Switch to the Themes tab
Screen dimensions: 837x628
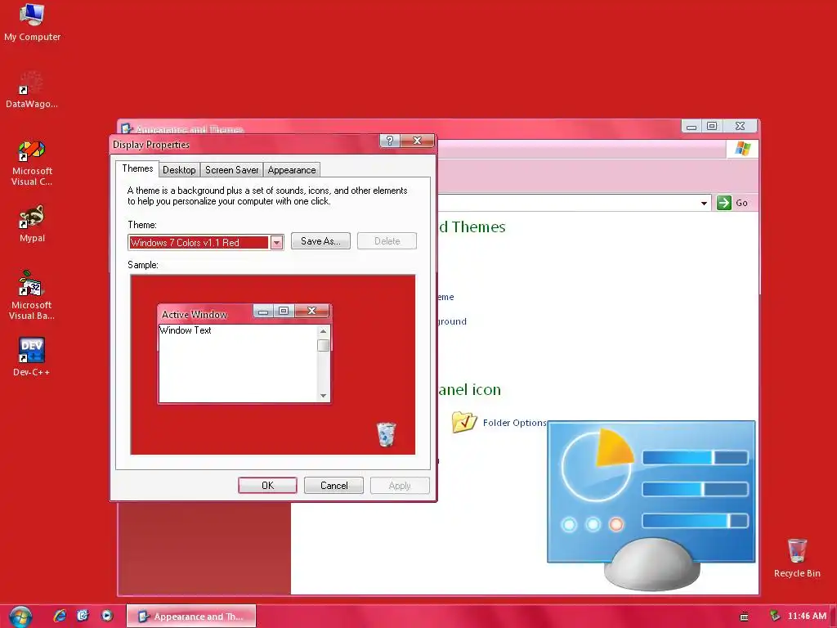point(137,168)
